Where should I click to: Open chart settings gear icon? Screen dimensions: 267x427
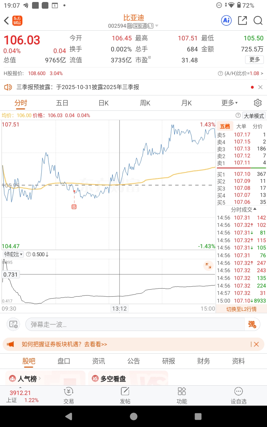tap(258, 103)
